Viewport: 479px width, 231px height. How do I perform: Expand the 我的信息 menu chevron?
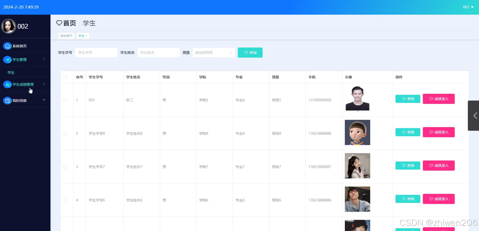point(44,100)
